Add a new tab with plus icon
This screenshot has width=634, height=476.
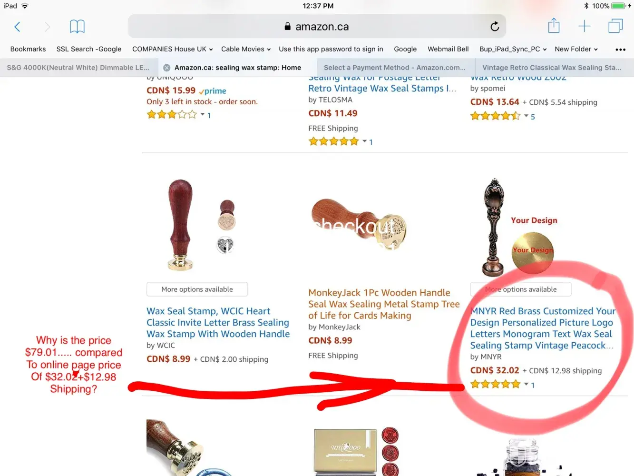coord(584,26)
